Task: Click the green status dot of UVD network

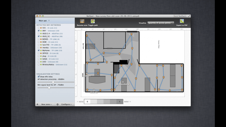Action: [x=41, y=62]
